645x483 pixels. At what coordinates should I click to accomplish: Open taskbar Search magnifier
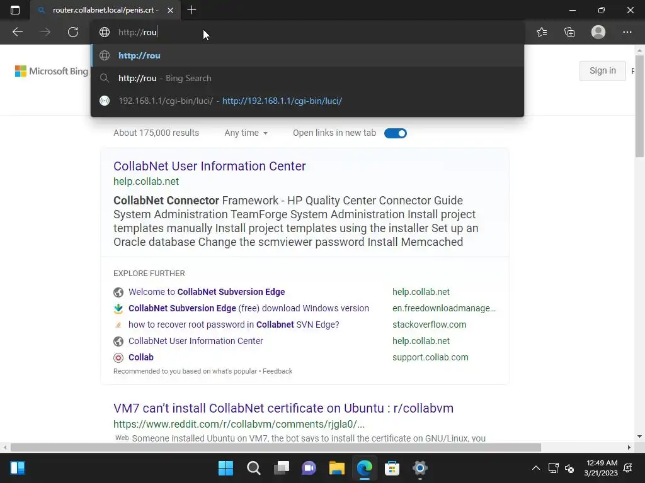click(253, 468)
